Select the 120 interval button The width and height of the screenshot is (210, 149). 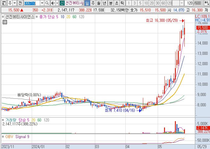coord(169,3)
